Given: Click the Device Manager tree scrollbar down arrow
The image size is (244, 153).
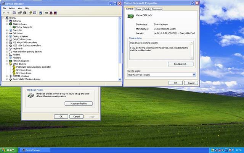Looking at the screenshot, I should pos(120,80).
